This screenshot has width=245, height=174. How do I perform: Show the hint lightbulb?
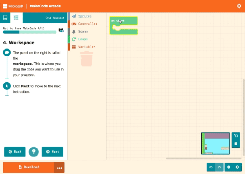33,152
